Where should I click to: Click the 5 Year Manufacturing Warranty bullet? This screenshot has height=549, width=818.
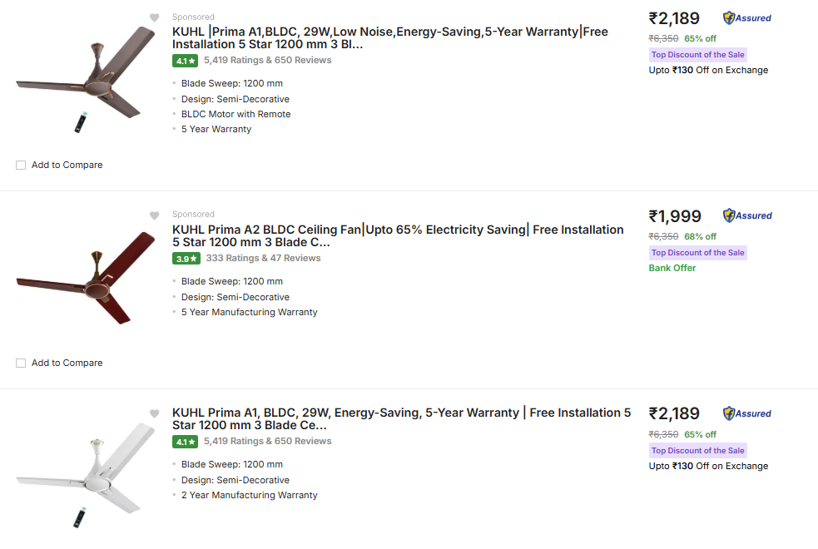point(250,312)
